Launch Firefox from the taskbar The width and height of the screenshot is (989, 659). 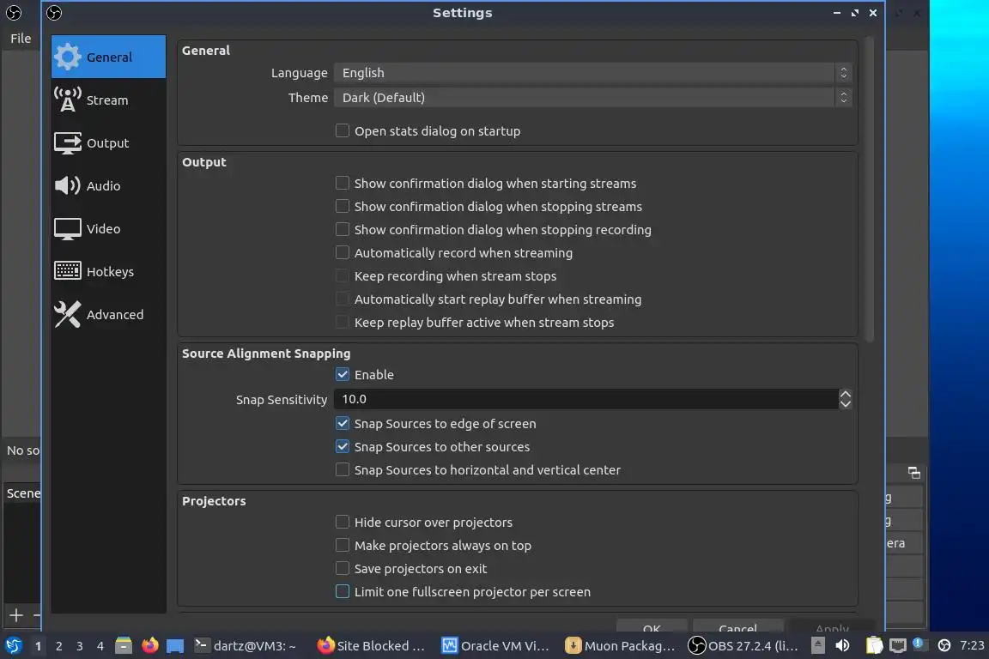[150, 645]
